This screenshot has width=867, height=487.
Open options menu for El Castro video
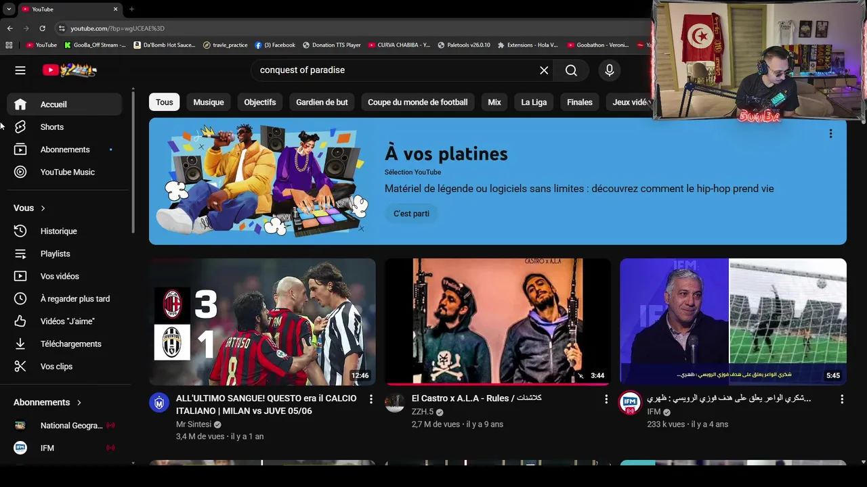[x=606, y=400]
